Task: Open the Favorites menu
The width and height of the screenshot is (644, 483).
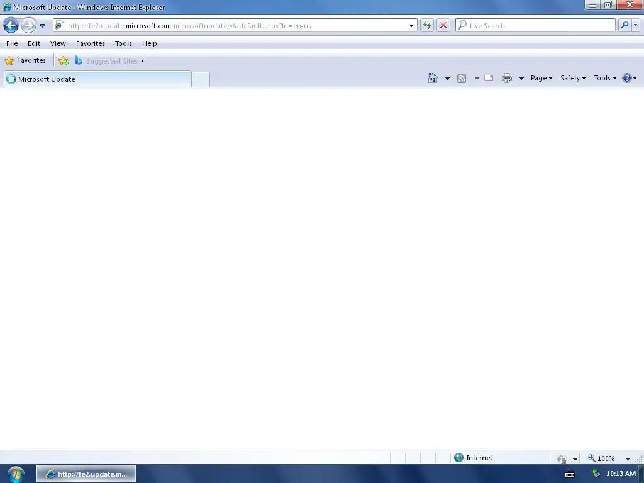Action: 91,43
